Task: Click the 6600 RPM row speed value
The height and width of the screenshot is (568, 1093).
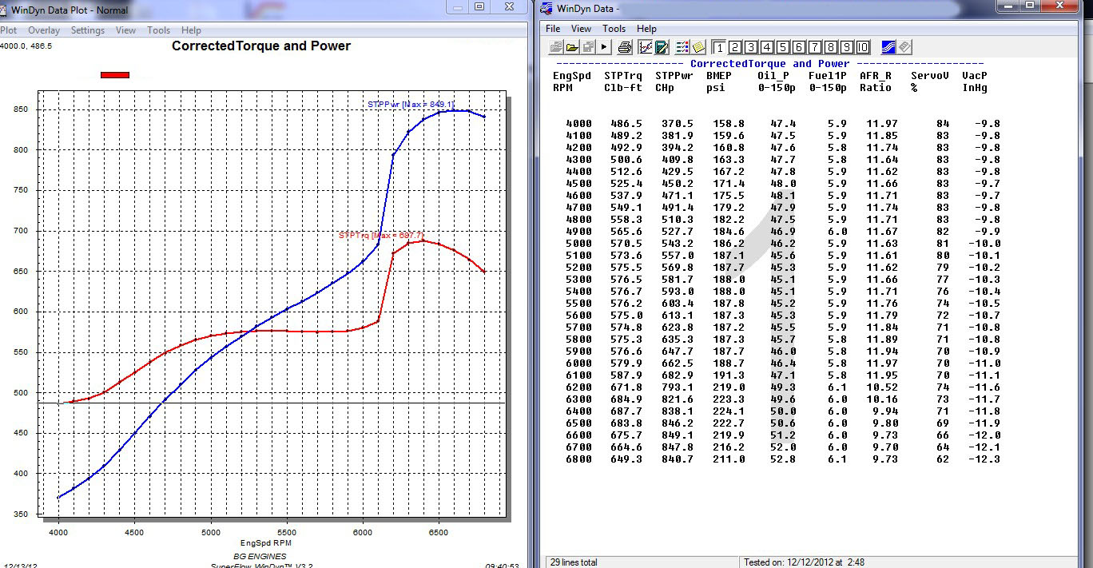Action: click(579, 435)
